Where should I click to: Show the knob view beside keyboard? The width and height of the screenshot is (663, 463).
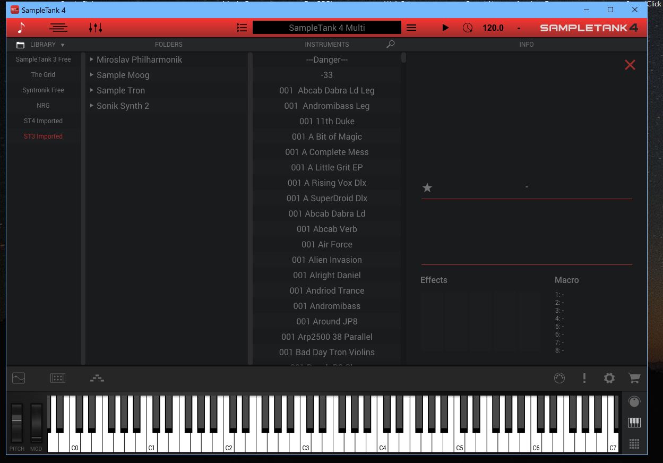click(x=634, y=402)
